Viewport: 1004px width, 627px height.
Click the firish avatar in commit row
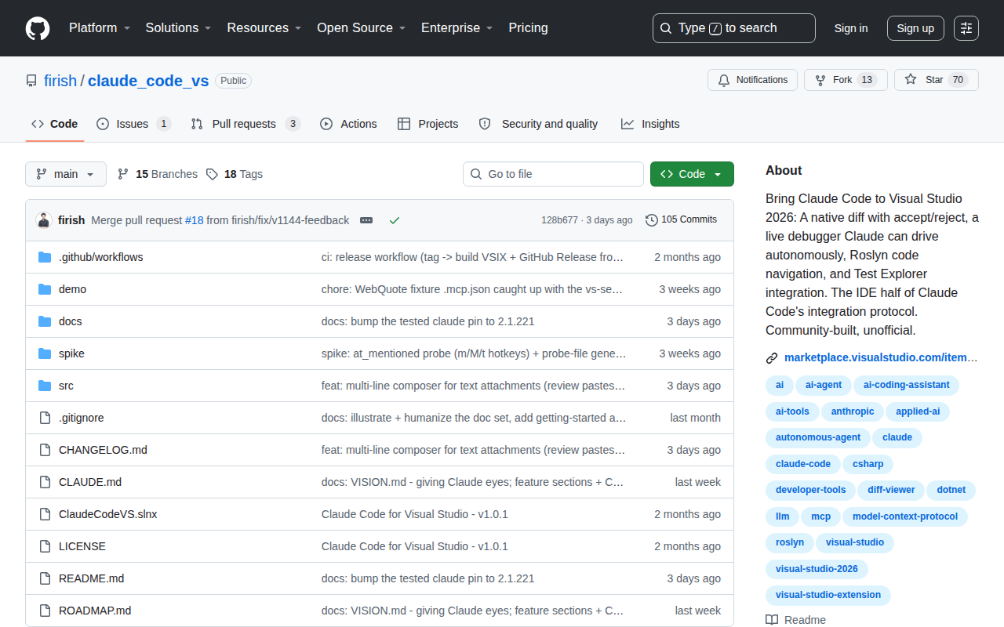coord(44,220)
